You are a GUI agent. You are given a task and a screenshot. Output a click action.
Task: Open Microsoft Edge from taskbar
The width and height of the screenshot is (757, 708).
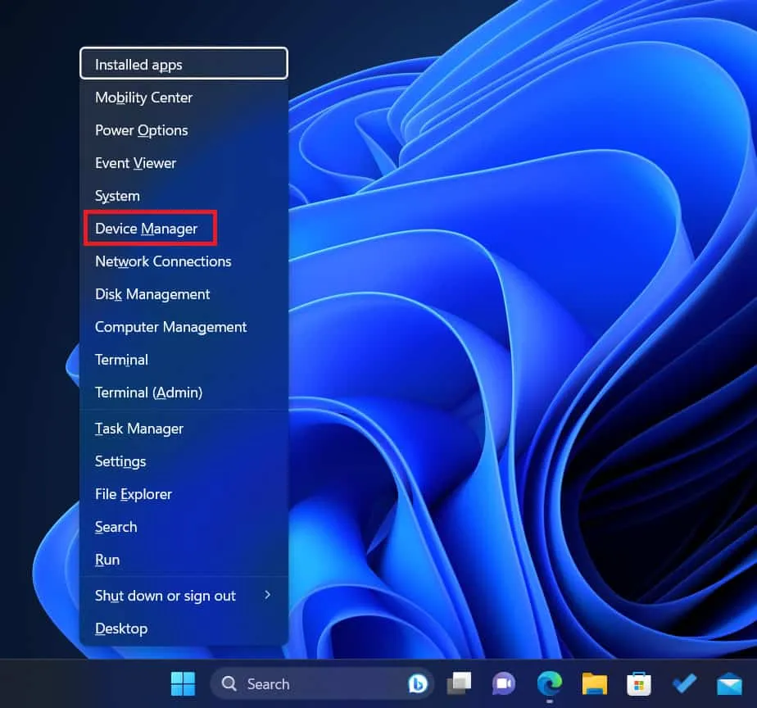[x=550, y=684]
